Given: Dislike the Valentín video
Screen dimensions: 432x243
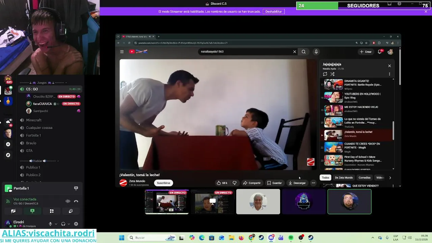Looking at the screenshot, I should (235, 183).
